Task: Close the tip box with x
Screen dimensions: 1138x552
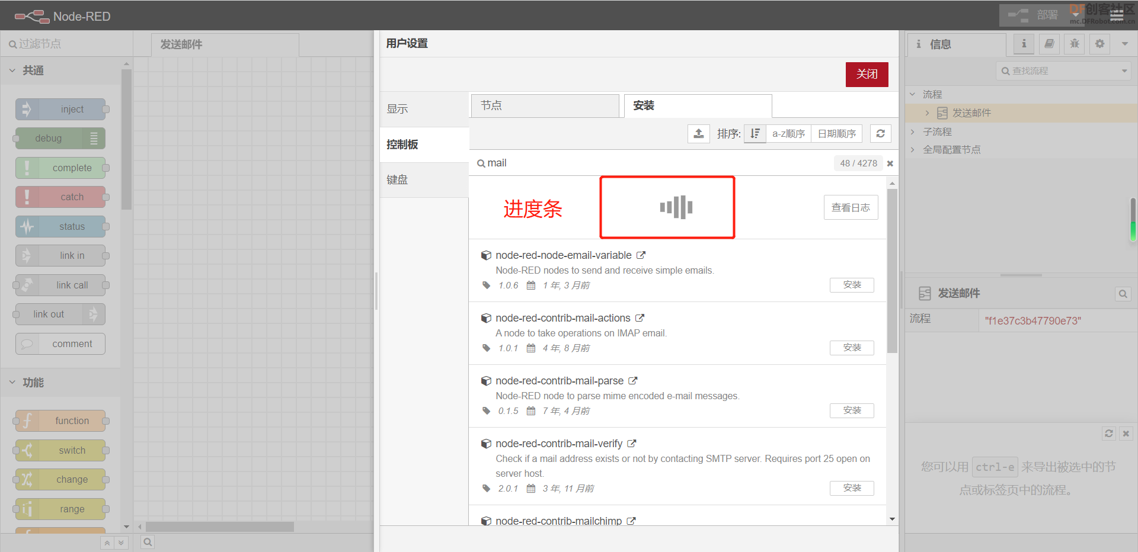Action: coord(1126,434)
